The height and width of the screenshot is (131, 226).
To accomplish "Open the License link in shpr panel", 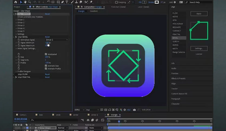I will click(x=199, y=54).
